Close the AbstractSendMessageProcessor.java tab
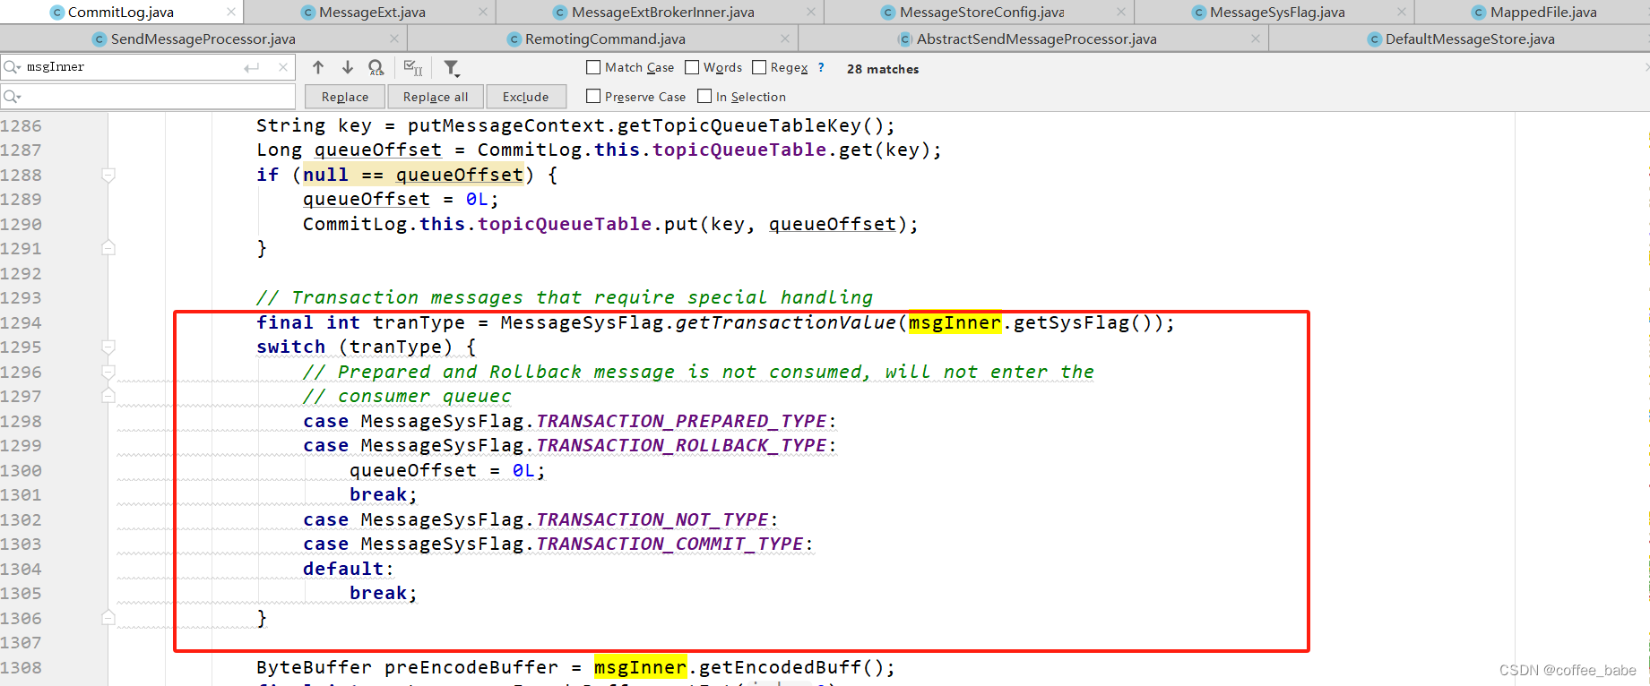The height and width of the screenshot is (686, 1650). coord(1256,39)
